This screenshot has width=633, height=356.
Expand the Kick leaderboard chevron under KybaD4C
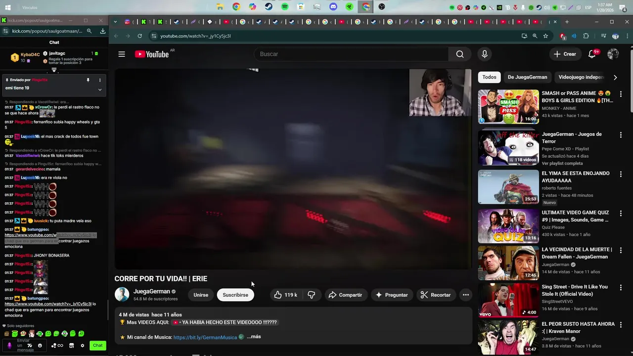(x=54, y=70)
